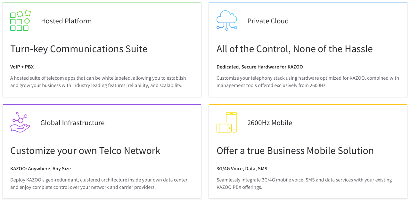Viewport: 410px width, 201px height.
Task: Click the VoIP + PBX subheading
Action: [22, 67]
